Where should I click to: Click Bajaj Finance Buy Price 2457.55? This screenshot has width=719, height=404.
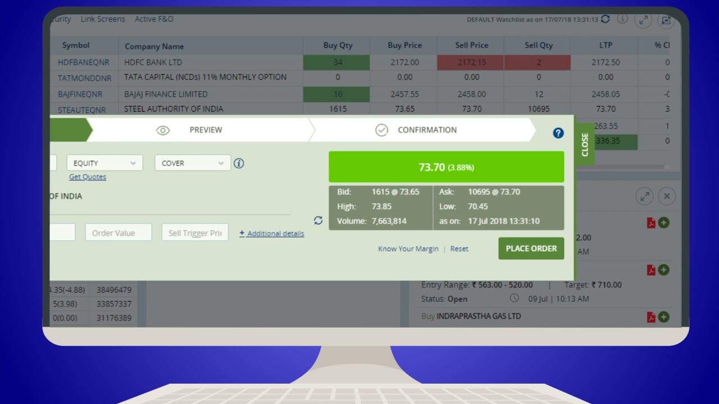click(404, 94)
